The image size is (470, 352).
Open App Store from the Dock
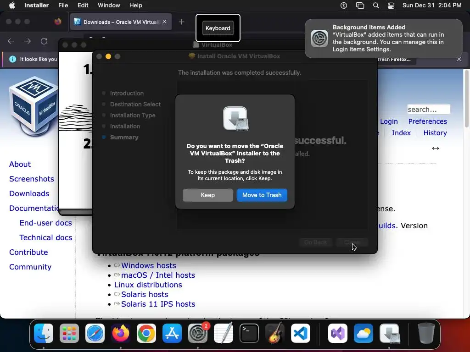tap(172, 333)
